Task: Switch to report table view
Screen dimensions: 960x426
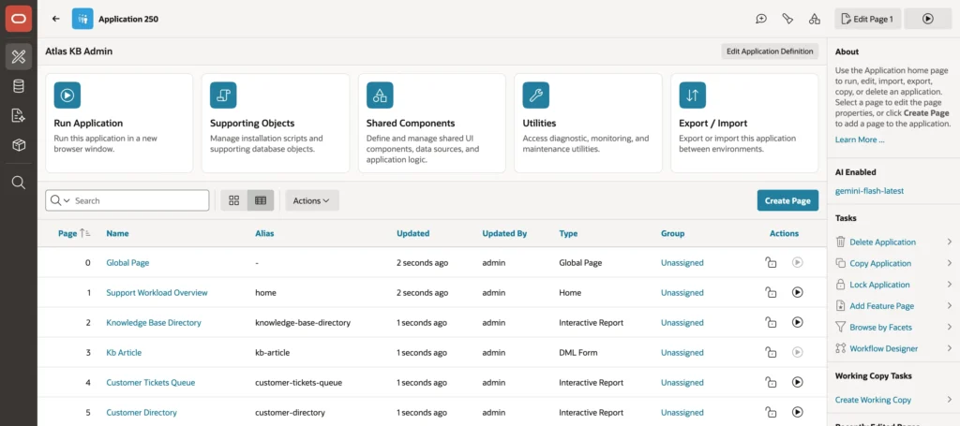Action: (261, 200)
